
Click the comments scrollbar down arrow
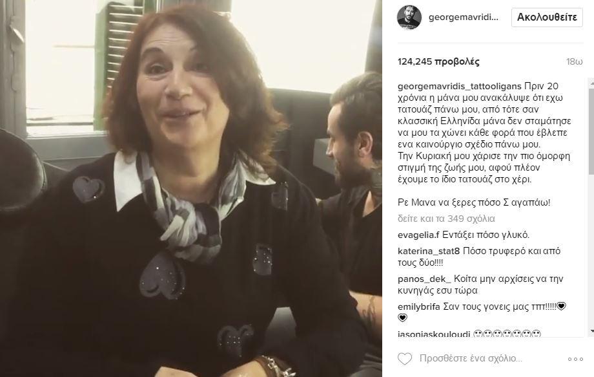click(x=591, y=331)
